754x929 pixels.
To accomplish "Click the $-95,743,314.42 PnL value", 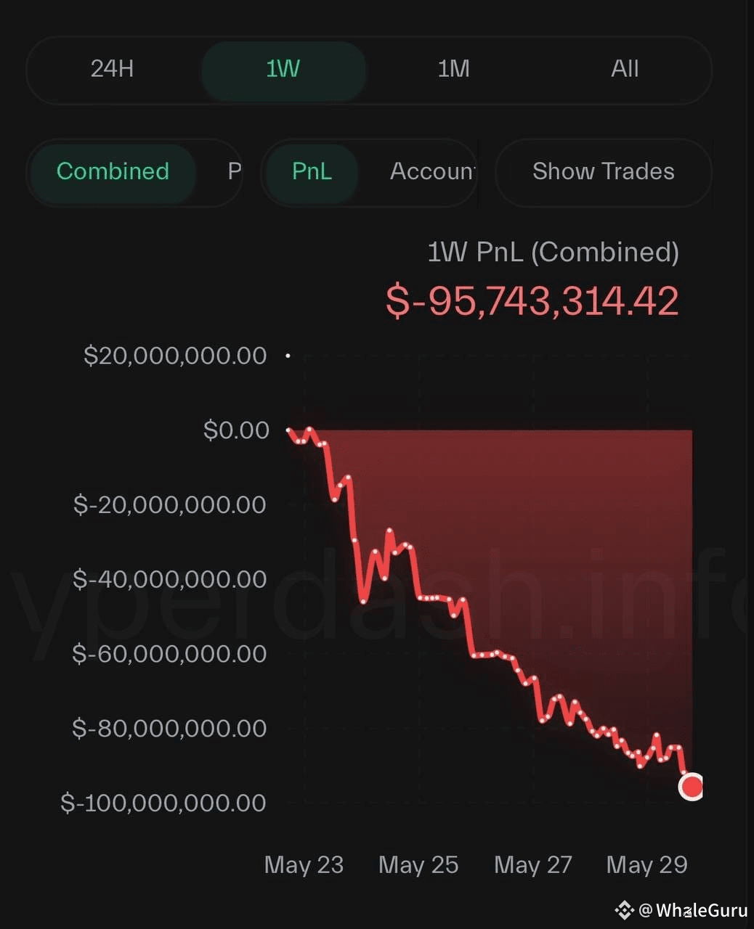I will tap(532, 300).
